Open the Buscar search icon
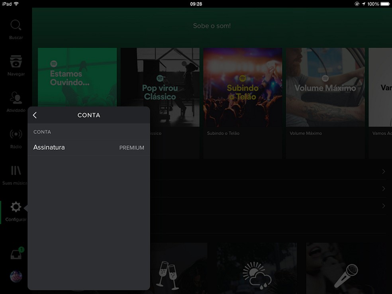This screenshot has width=392, height=294. coord(16,25)
